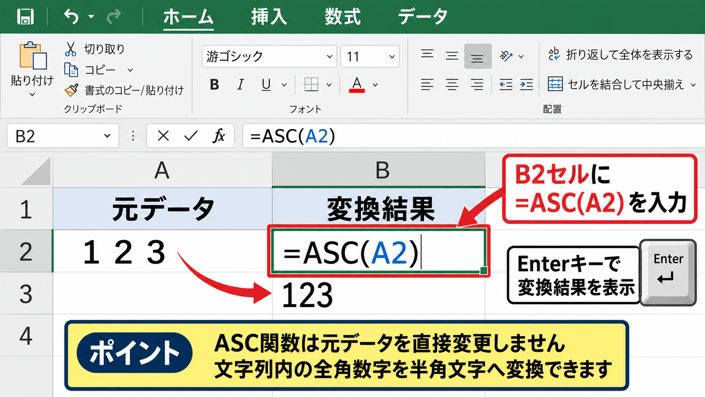Switch to the ホーム tab
The image size is (705, 397).
(x=188, y=17)
